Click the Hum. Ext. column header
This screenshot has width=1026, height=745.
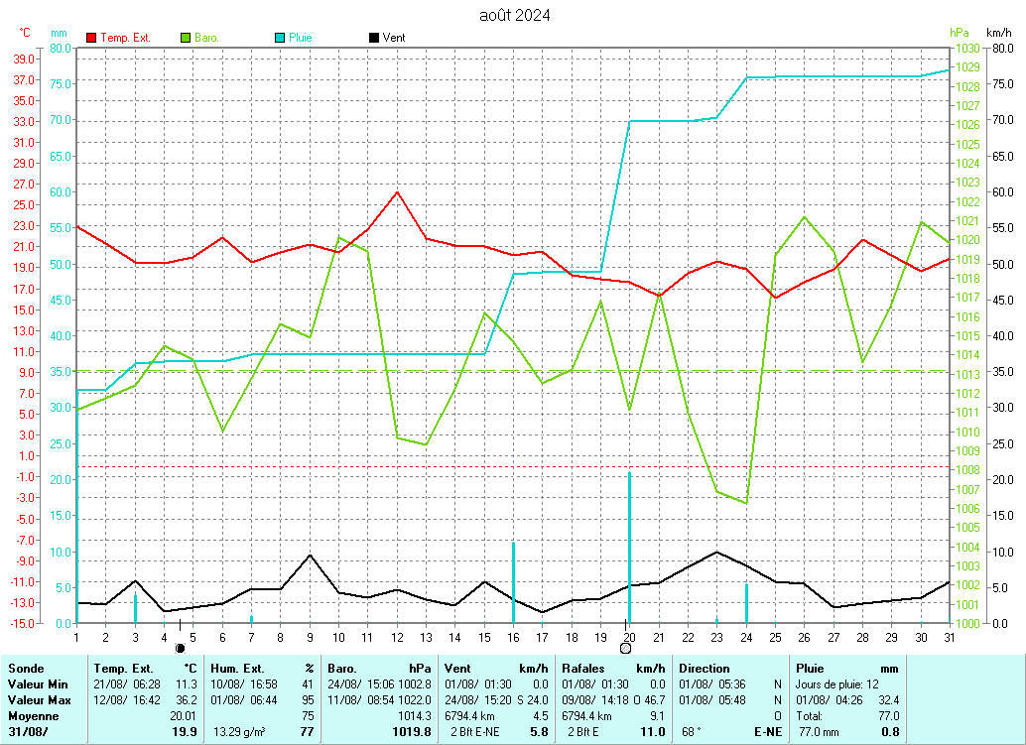point(238,669)
